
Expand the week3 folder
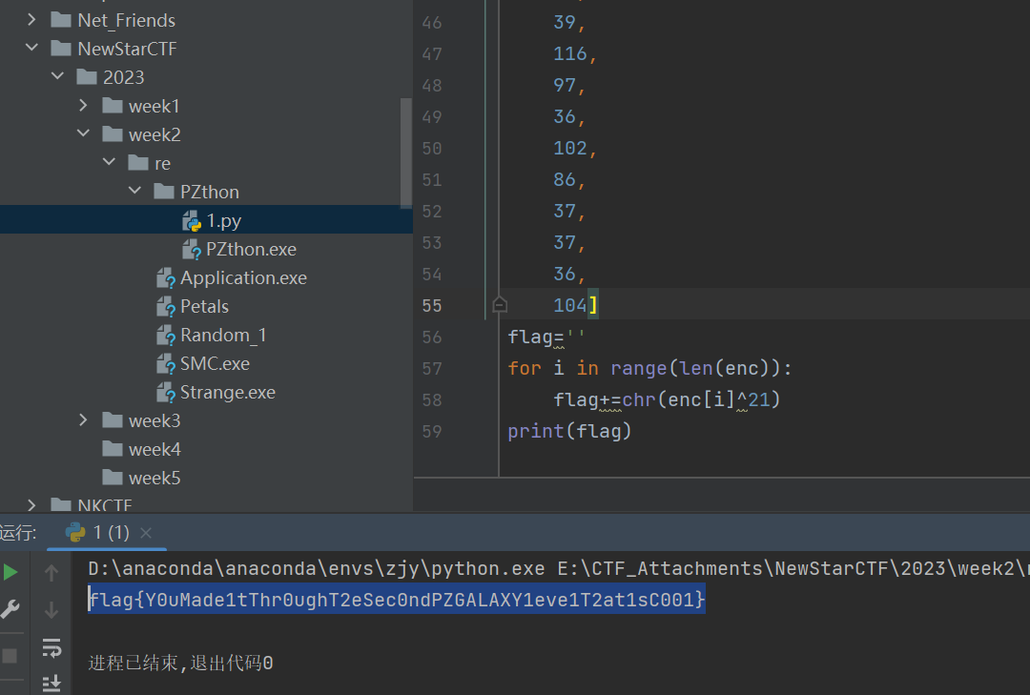(83, 420)
